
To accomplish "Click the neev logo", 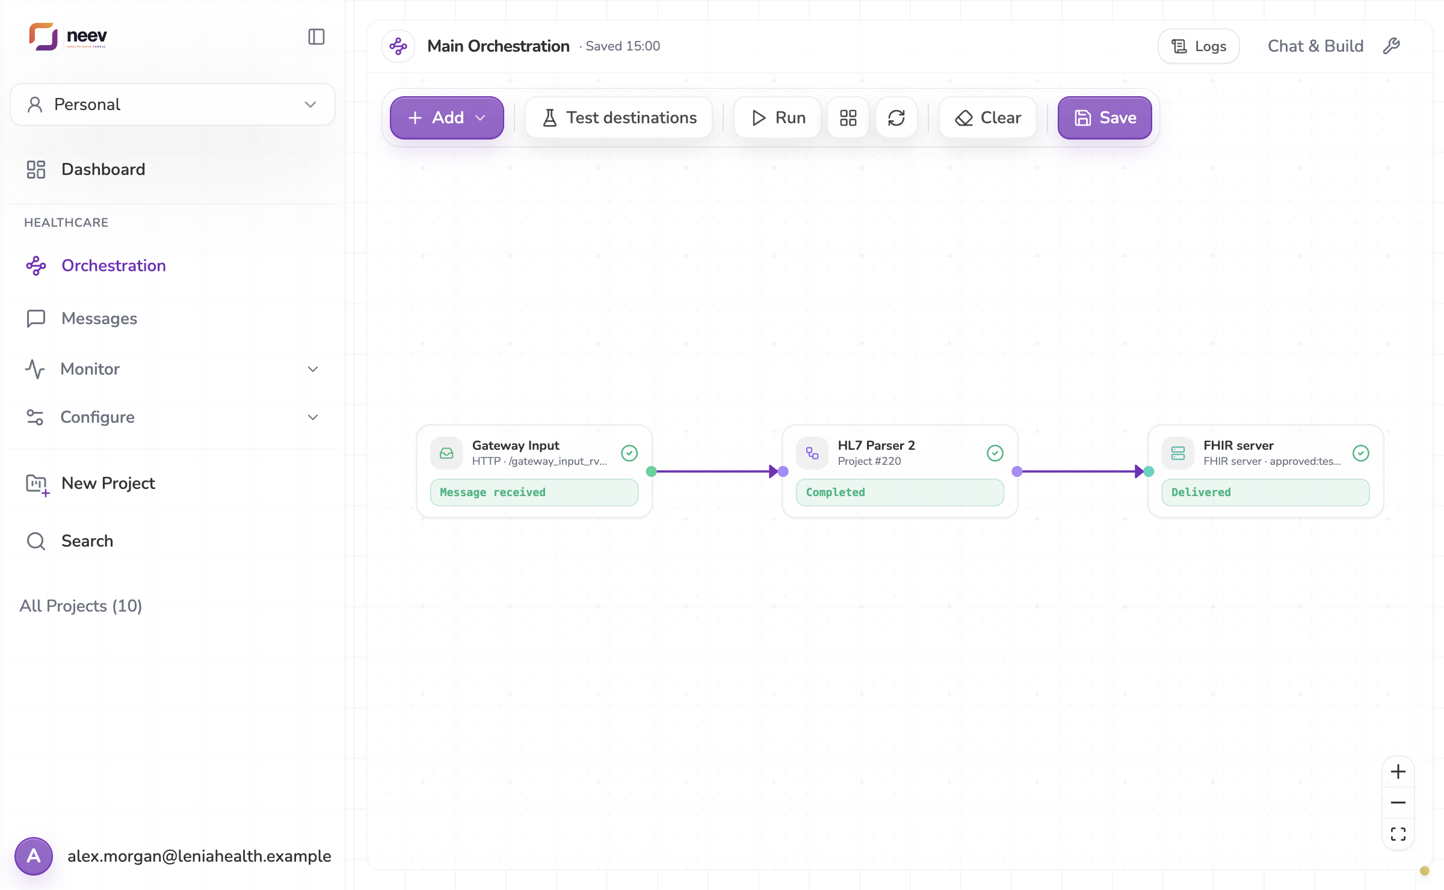I will click(68, 37).
